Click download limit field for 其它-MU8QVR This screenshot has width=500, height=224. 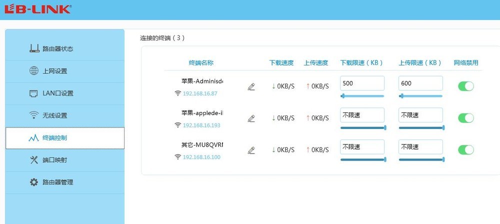coord(362,147)
